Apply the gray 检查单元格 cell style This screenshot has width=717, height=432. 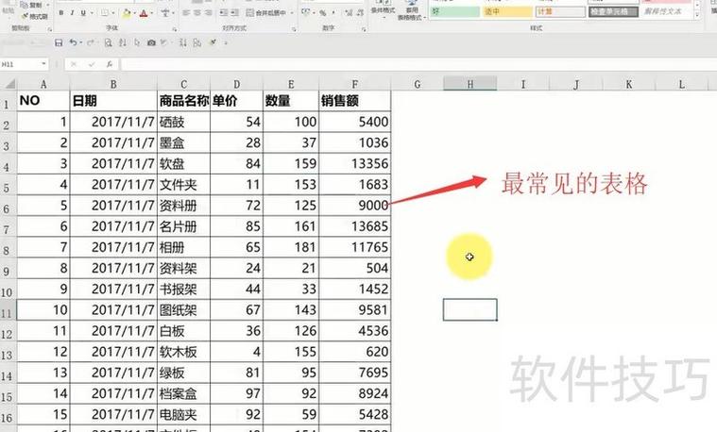(x=613, y=11)
